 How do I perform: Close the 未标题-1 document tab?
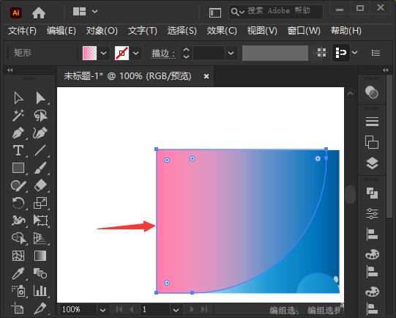(x=206, y=76)
